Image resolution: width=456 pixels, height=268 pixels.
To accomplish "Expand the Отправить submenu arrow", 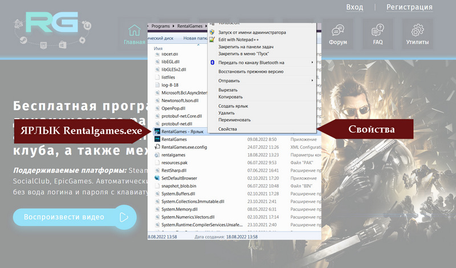I will tap(312, 80).
